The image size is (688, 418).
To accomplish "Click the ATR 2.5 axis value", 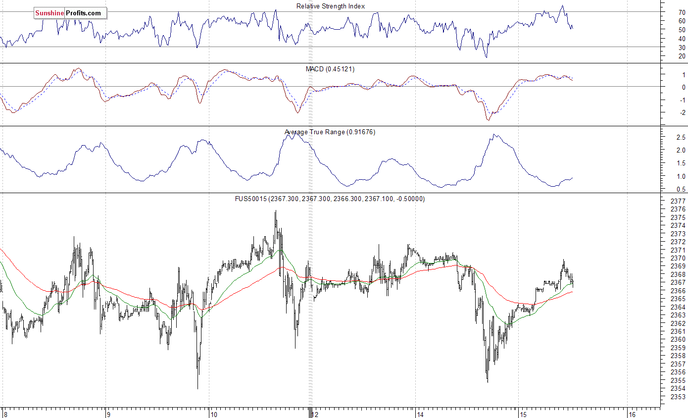I will [x=681, y=137].
